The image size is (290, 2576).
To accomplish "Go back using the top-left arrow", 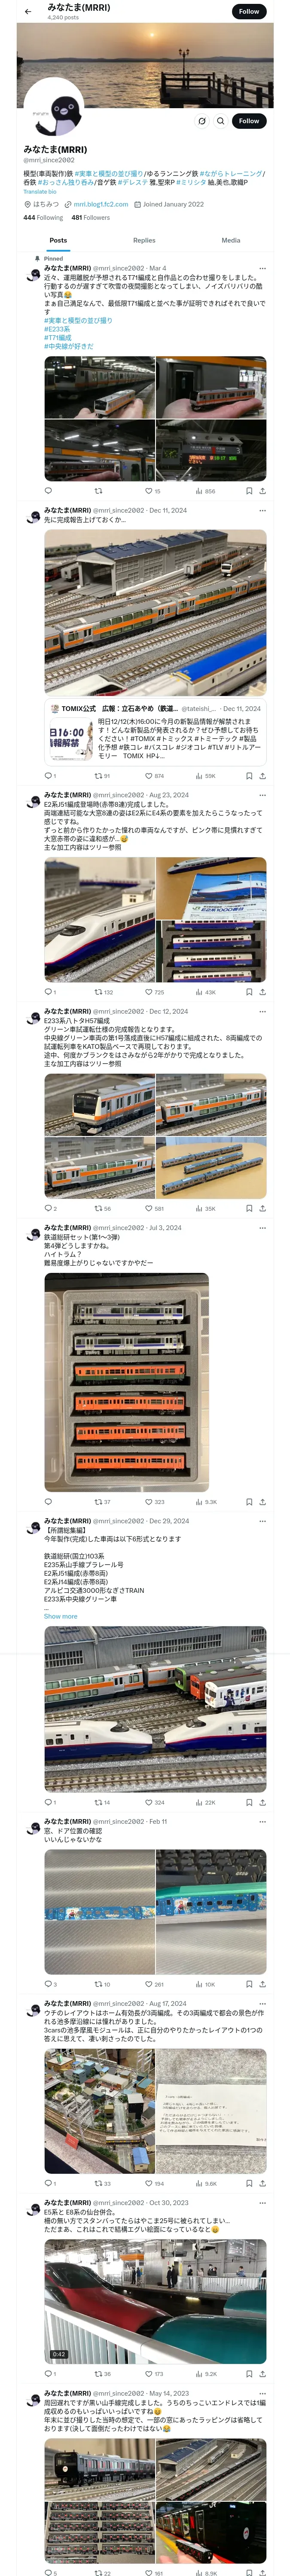I will pyautogui.click(x=28, y=11).
